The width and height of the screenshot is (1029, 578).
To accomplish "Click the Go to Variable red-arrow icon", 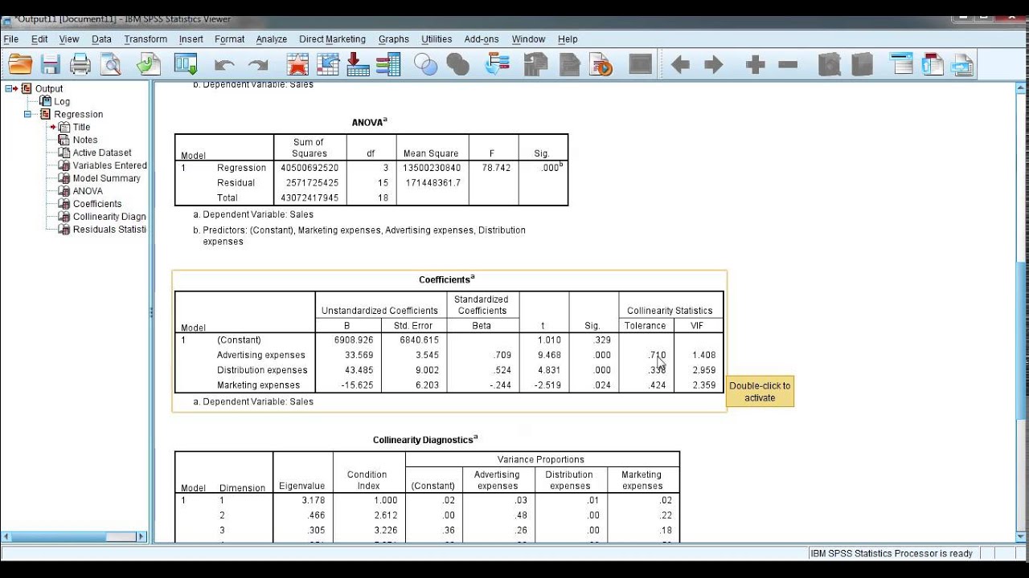I will click(358, 65).
